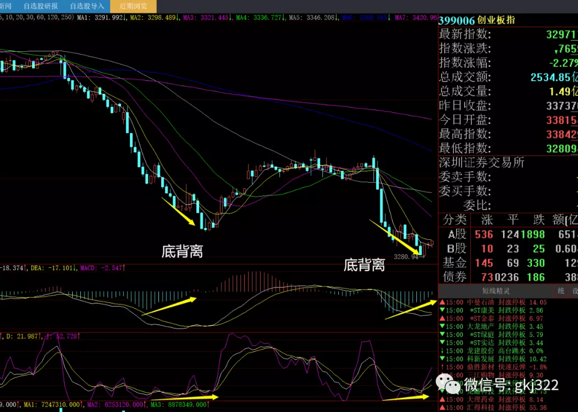This screenshot has width=578, height=412.
Task: Click the 3280.94 low price marker
Action: pyautogui.click(x=406, y=257)
